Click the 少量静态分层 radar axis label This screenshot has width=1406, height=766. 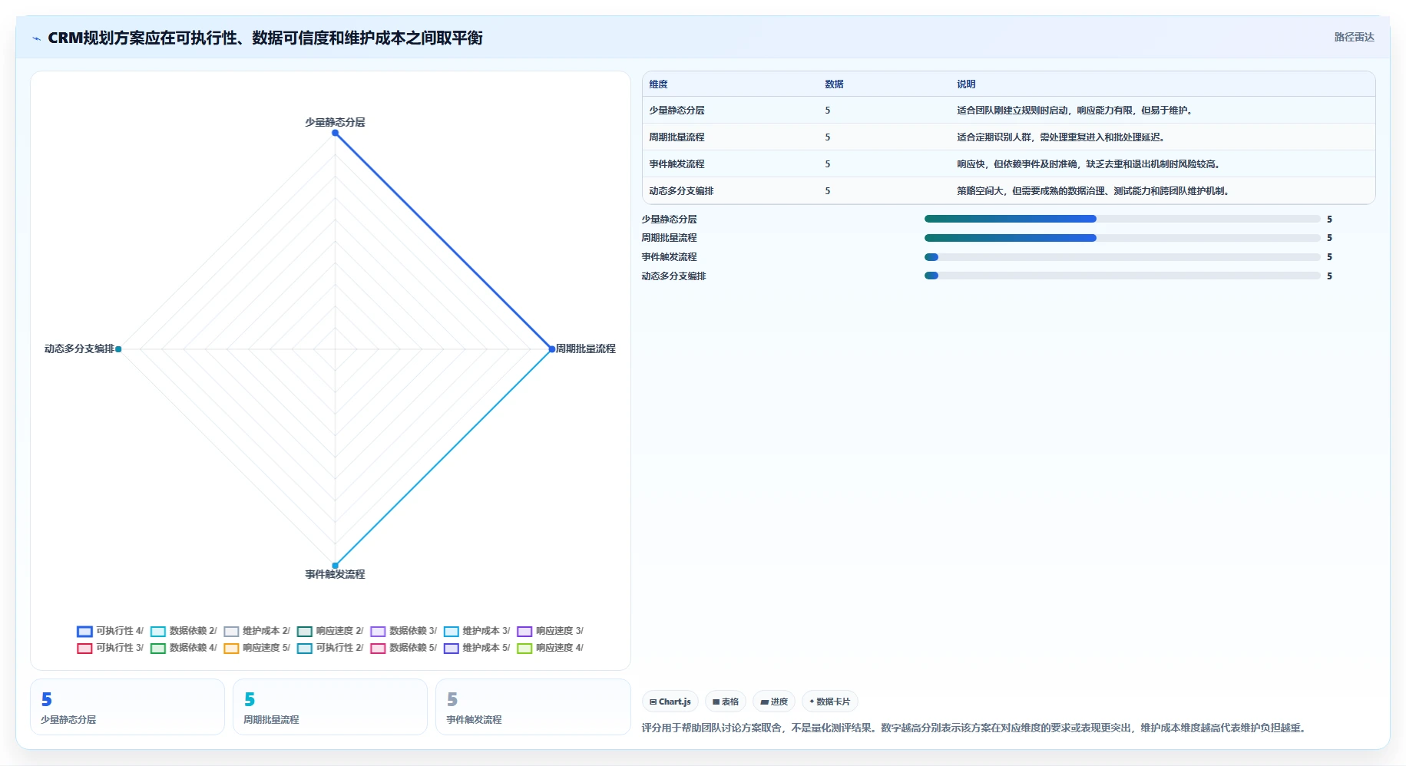[335, 122]
